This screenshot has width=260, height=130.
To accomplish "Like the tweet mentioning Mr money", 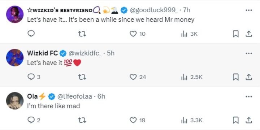I will click(133, 34).
